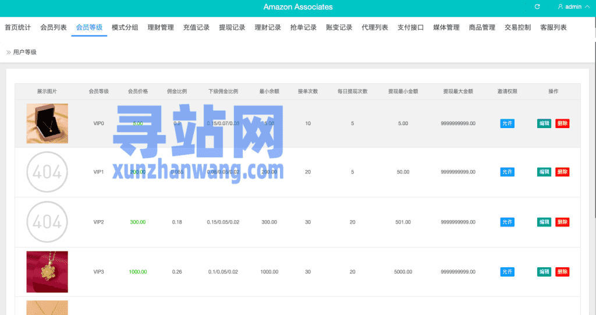Click 0.1/0.05/0.02 sub-commission cell

[223, 272]
